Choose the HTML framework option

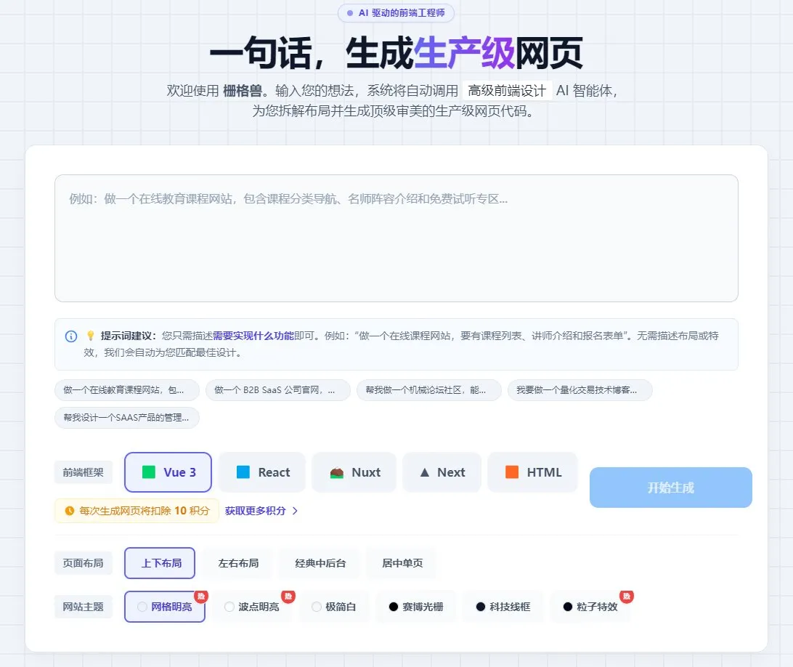(x=532, y=472)
